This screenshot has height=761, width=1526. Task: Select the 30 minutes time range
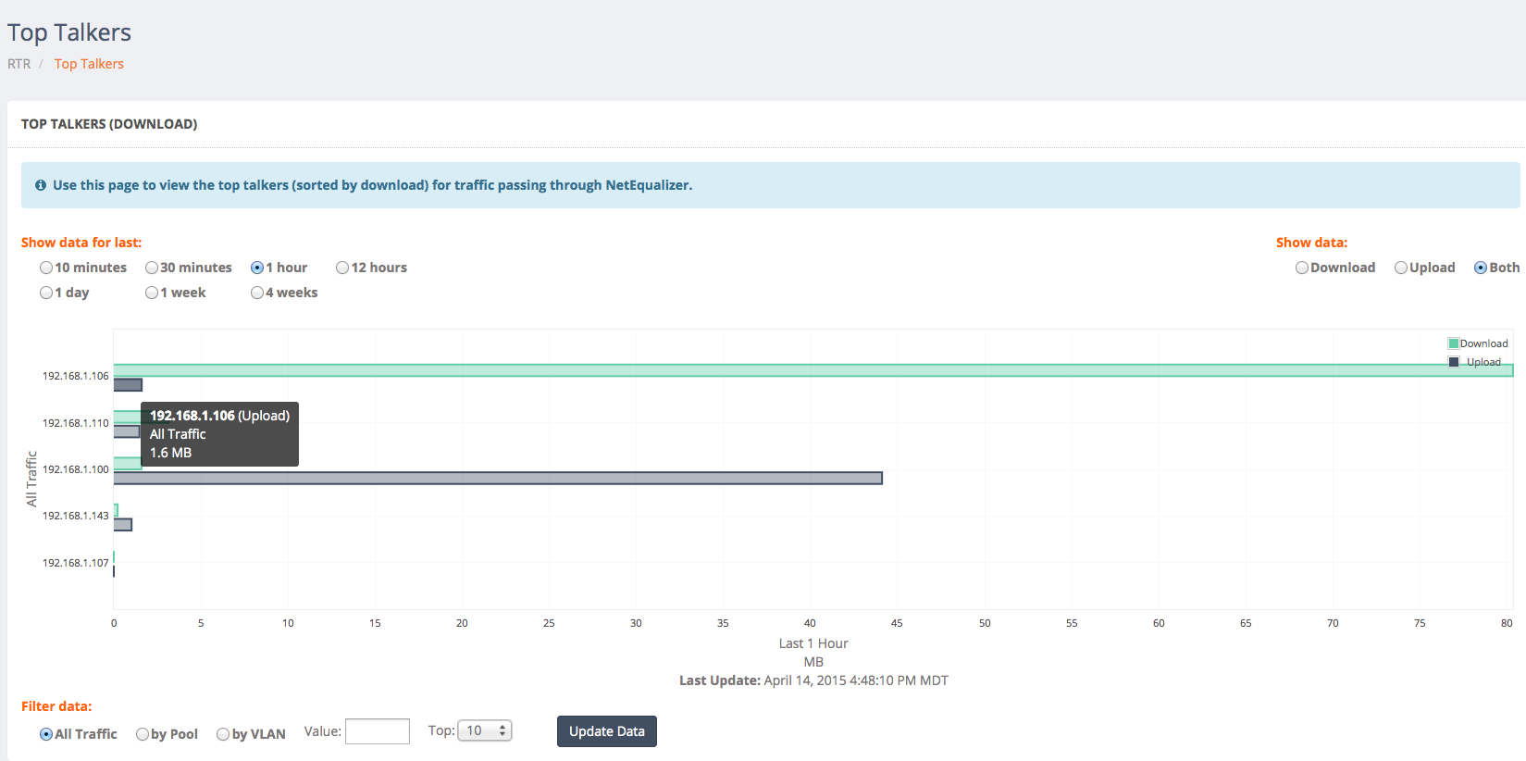152,268
